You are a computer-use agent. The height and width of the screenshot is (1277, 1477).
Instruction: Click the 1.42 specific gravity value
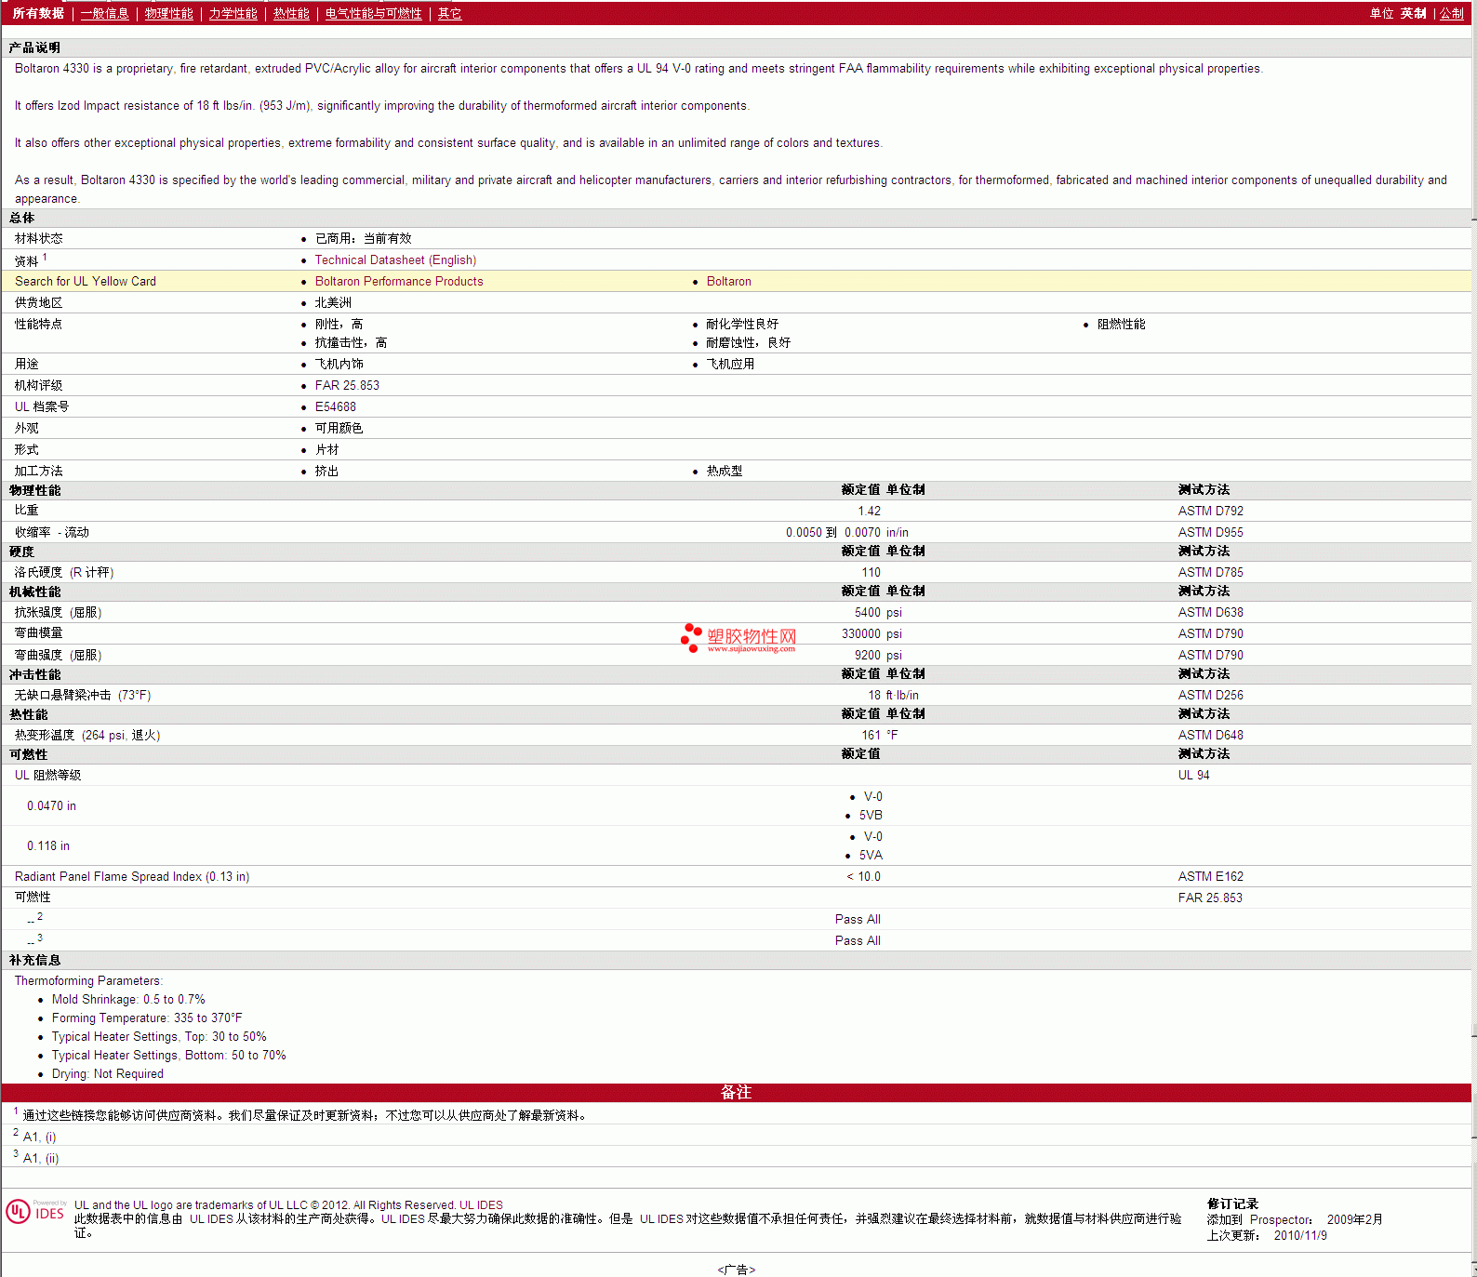pos(869,511)
